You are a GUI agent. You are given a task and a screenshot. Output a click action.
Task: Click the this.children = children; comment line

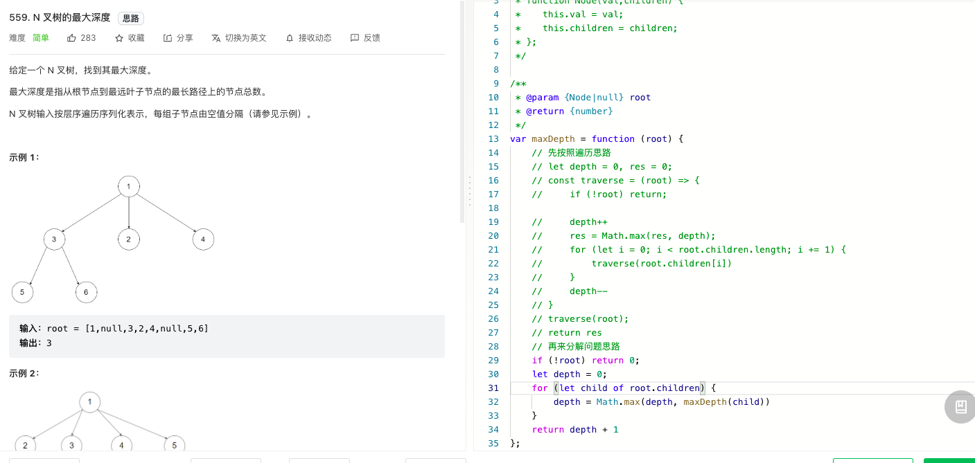596,28
